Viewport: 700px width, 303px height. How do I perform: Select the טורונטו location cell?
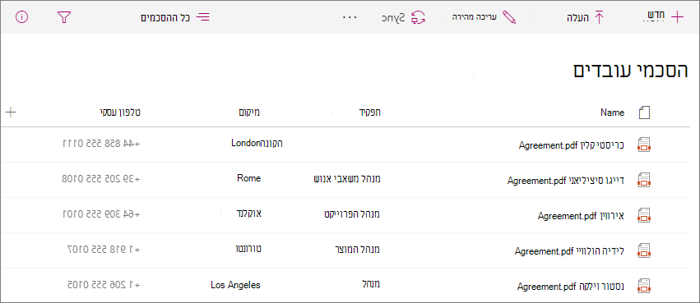click(248, 249)
